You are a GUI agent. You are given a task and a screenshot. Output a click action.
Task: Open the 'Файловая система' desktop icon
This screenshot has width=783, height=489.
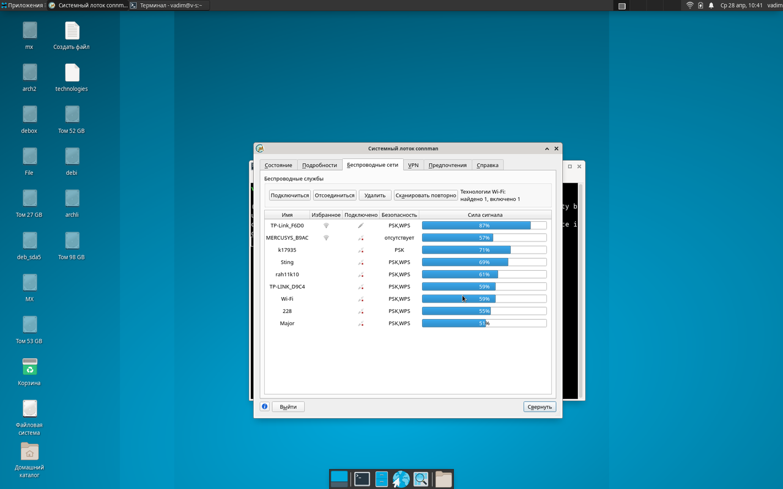click(29, 409)
